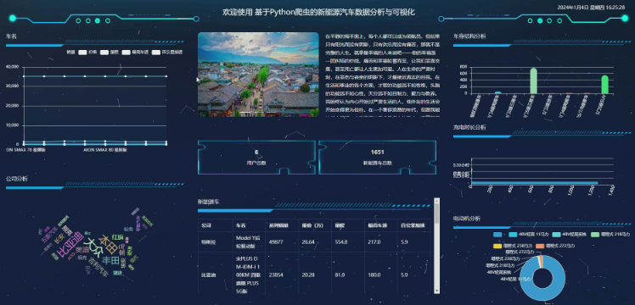This screenshot has height=305, width=635.
Task: Toggle the 48V轻混 11马力 legend entry
Action: point(530,235)
